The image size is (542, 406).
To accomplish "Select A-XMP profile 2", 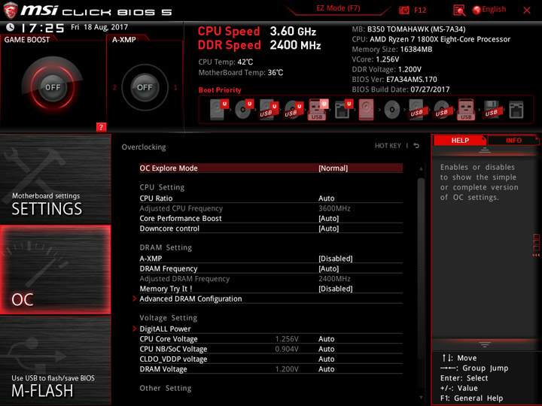I will click(x=114, y=87).
